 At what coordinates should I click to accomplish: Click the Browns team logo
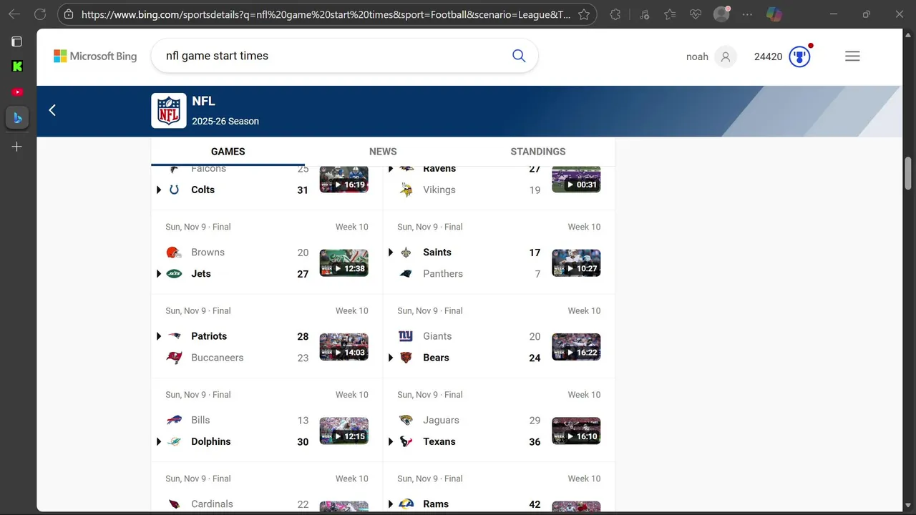click(174, 252)
